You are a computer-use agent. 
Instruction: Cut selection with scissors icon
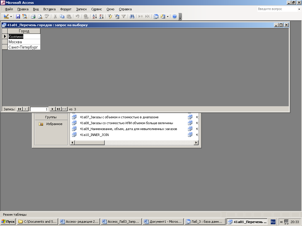pos(55,16)
